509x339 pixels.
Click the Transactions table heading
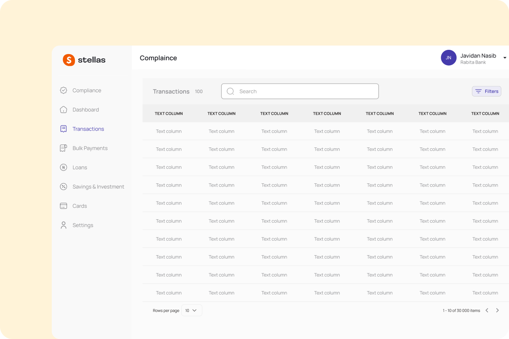point(171,92)
